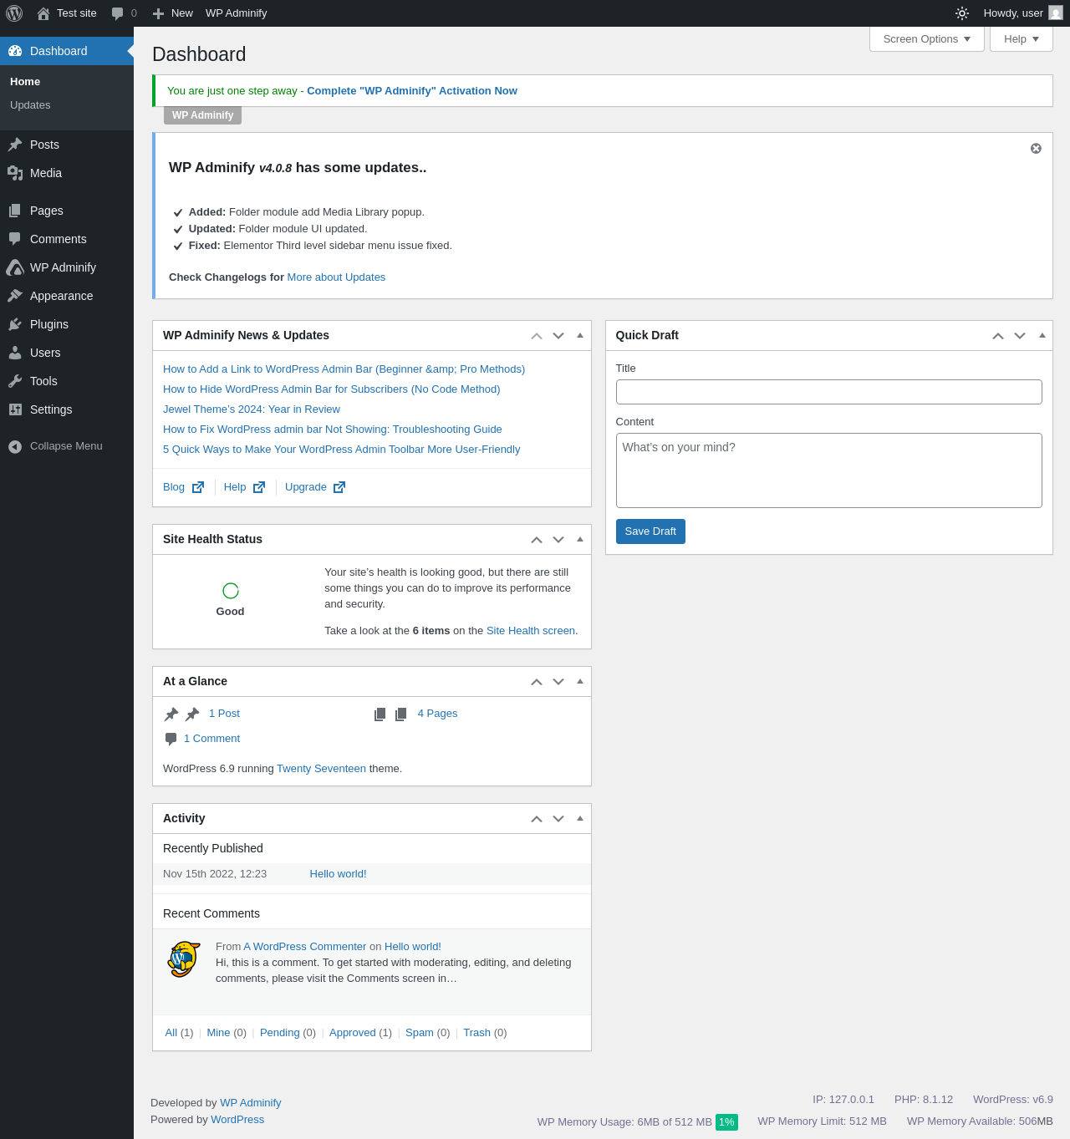Toggle the Quick Draft panel collapse arrow
1070x1139 pixels.
[x=1042, y=335]
